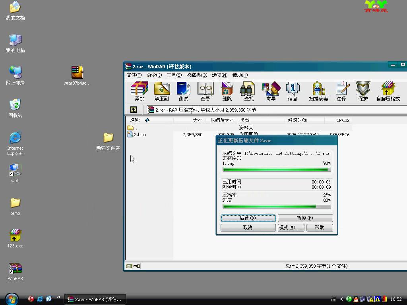Click the 删除 (Delete) toolbar icon

(227, 91)
